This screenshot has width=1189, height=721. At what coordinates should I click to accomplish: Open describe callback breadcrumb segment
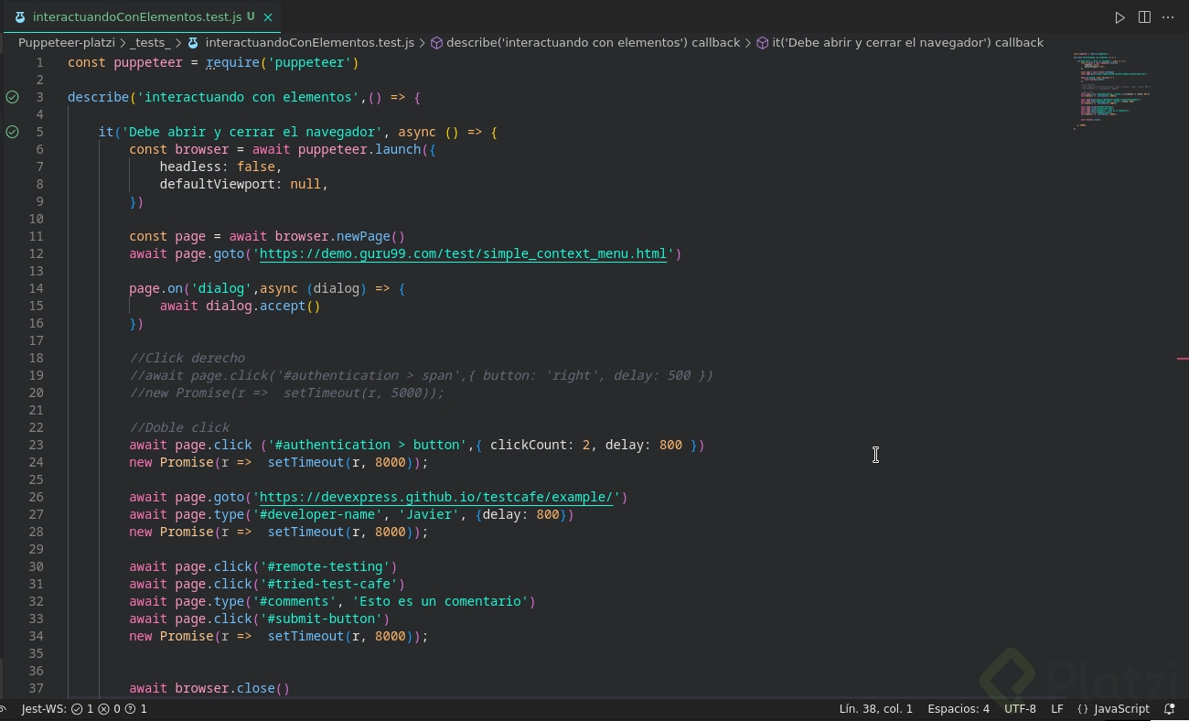[593, 43]
